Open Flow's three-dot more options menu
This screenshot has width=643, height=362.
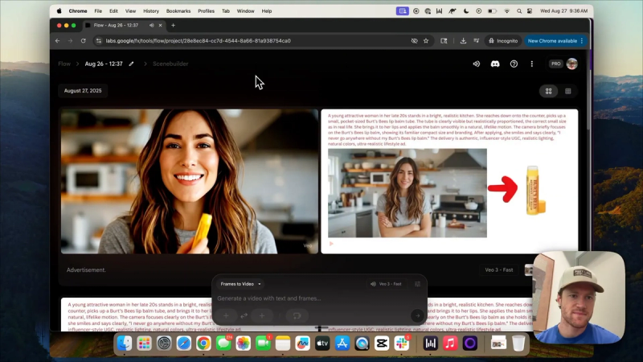(532, 64)
